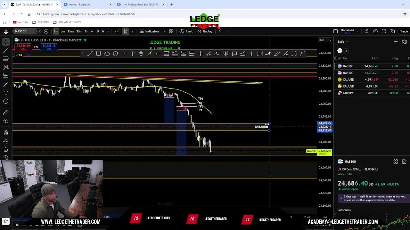Enter fullscreen mode icon
This screenshot has height=230, width=410.
[384, 31]
